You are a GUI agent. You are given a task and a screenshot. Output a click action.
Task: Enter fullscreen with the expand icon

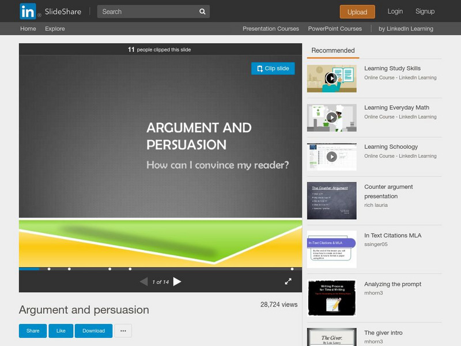pos(288,281)
